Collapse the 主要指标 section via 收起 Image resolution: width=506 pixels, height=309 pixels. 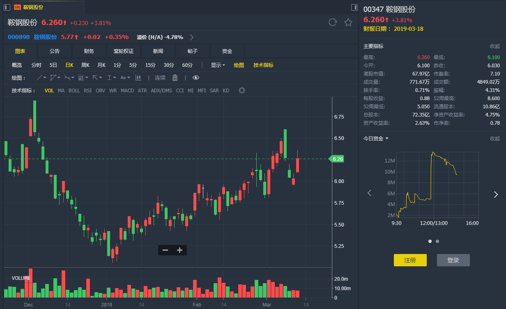coord(495,46)
